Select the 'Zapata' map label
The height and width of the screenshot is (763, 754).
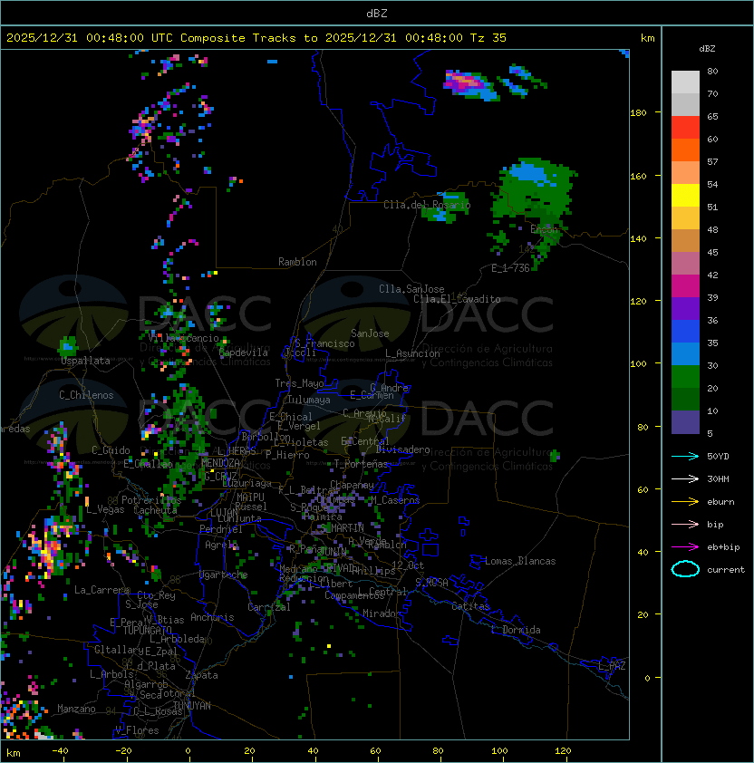point(201,675)
